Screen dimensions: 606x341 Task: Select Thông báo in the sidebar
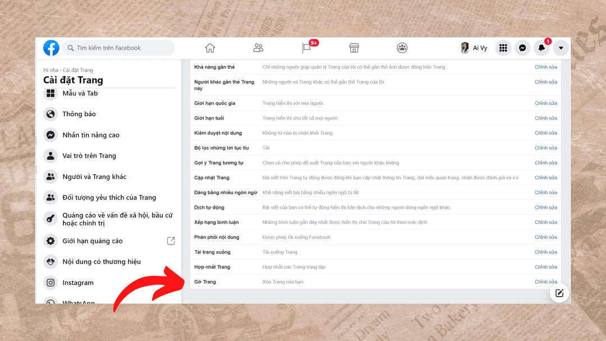pos(79,114)
